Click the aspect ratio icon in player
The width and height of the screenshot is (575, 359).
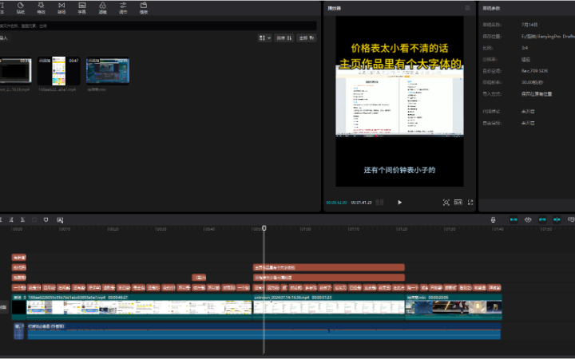[458, 202]
